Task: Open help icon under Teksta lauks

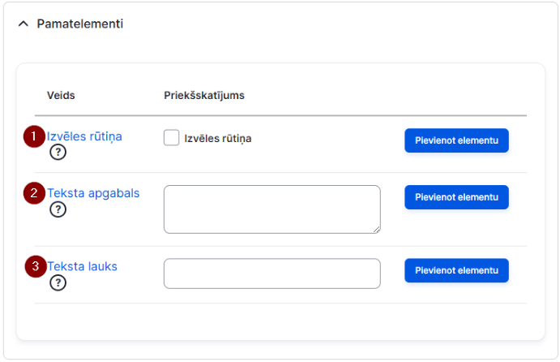Action: click(58, 283)
